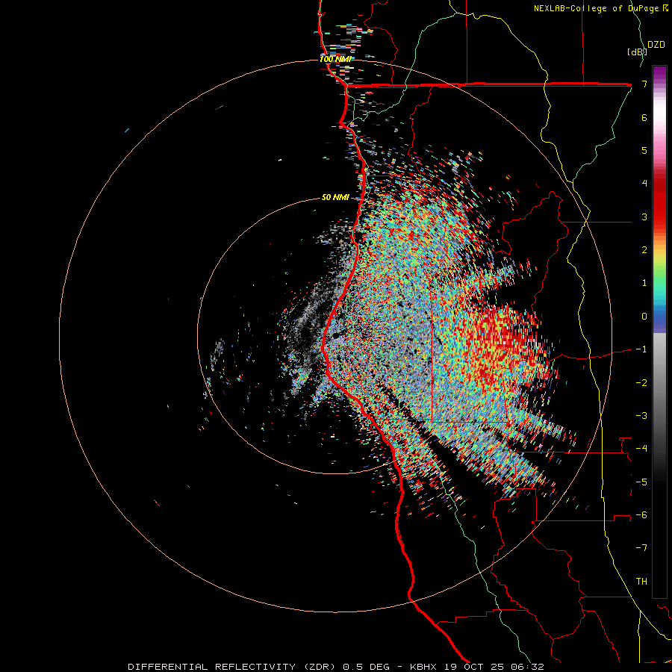This screenshot has width=672, height=672.
Task: Click the 19 OCT 25 date in caption
Action: [473, 667]
